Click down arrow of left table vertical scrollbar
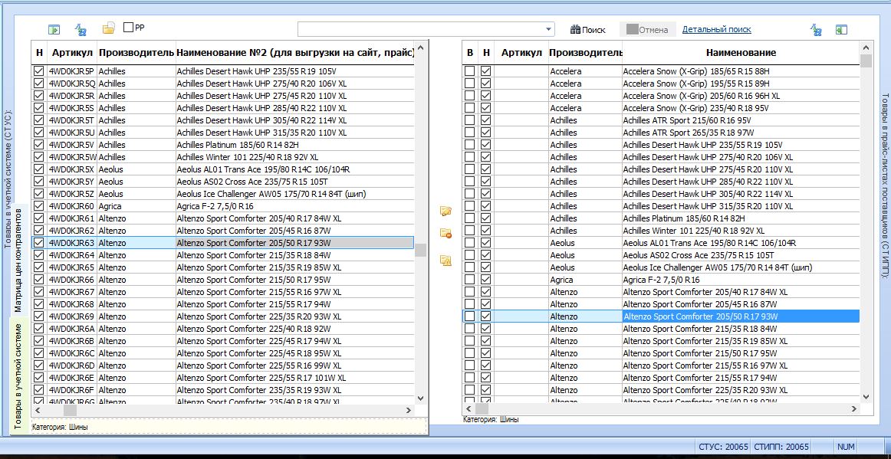 pyautogui.click(x=420, y=398)
